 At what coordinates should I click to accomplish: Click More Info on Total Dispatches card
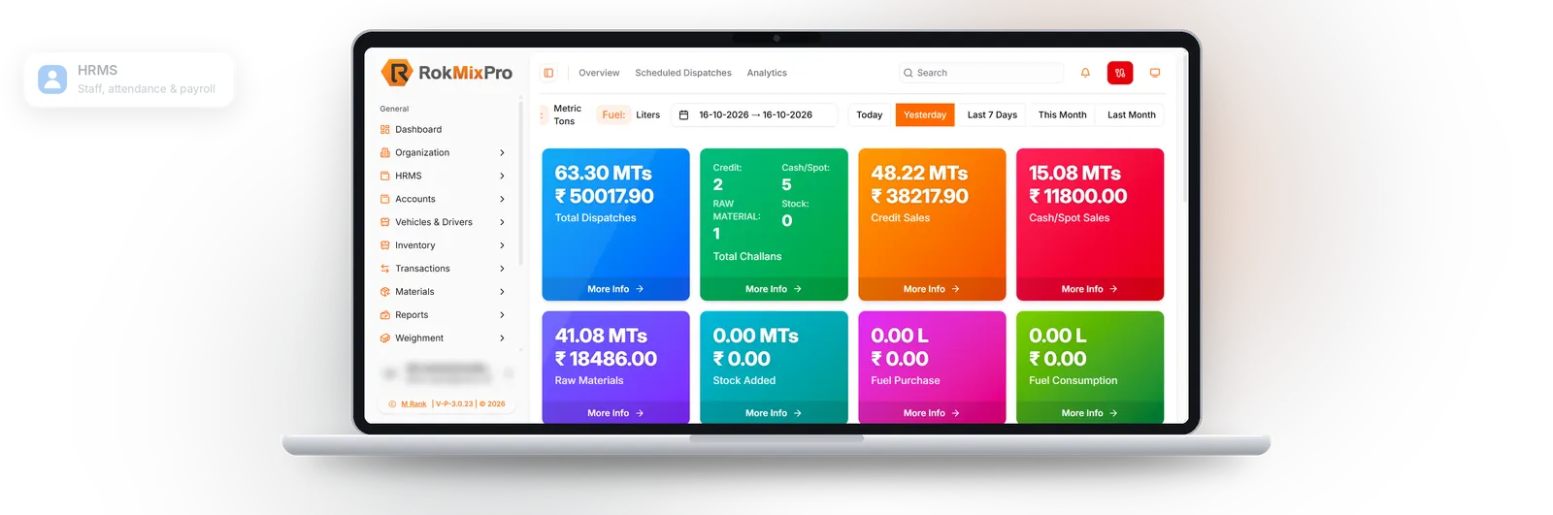pyautogui.click(x=615, y=289)
